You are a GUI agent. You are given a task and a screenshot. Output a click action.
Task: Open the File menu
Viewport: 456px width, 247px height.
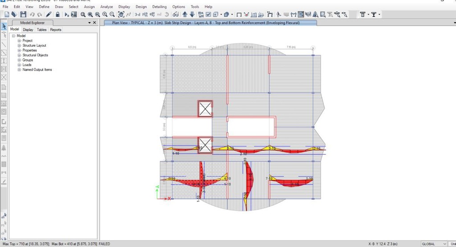(5, 7)
